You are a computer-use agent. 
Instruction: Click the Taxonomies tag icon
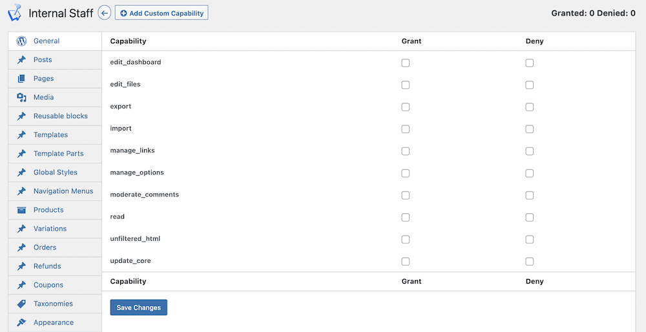21,304
